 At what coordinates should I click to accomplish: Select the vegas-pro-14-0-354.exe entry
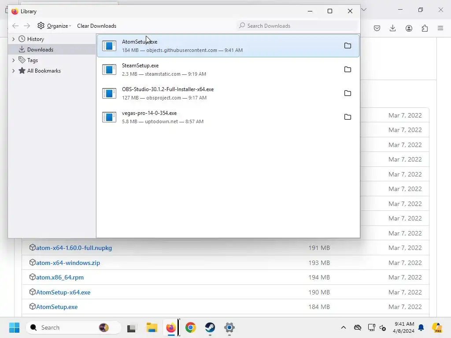coord(228,117)
